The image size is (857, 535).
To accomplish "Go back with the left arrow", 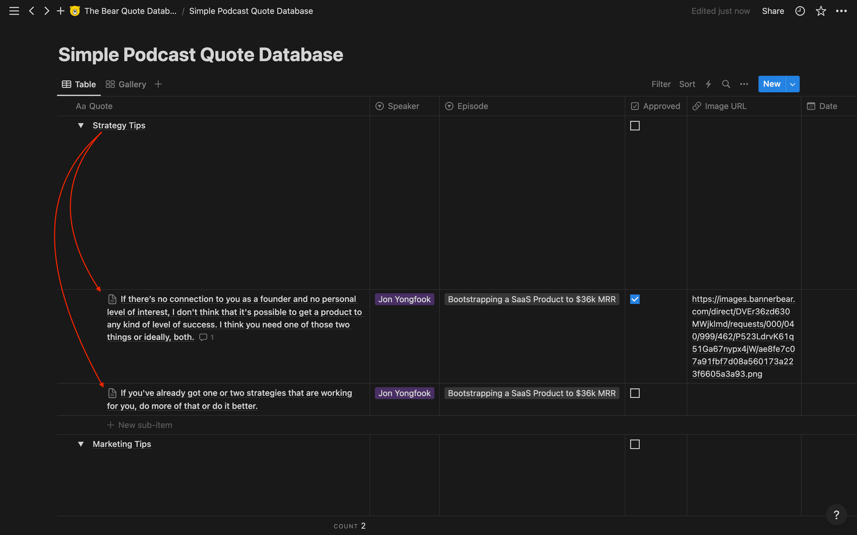I will coord(32,11).
